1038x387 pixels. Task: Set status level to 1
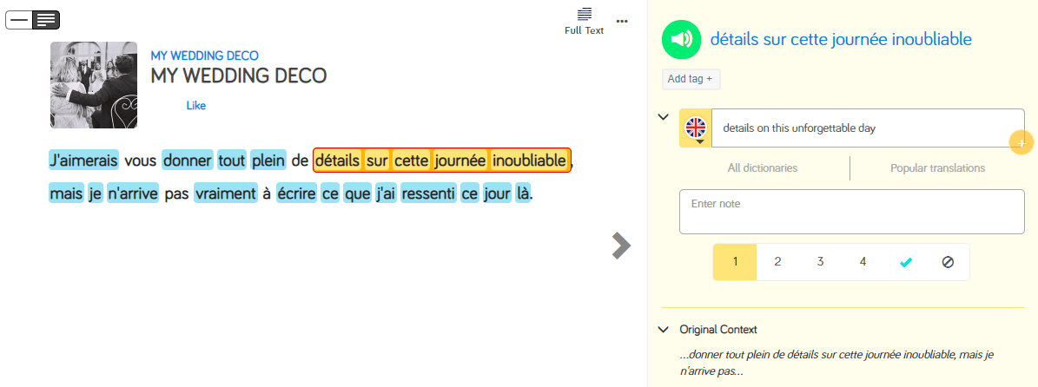pos(735,262)
